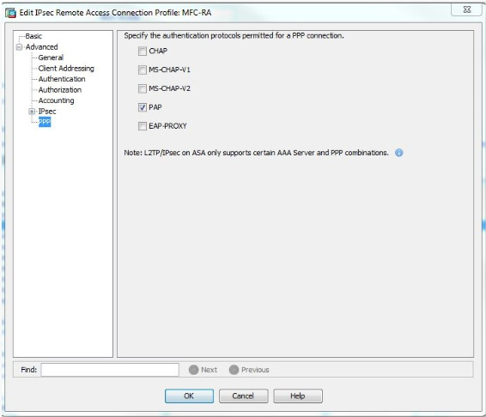Image resolution: width=486 pixels, height=417 pixels.
Task: Tick the MS-CHAP-V1 checkbox
Action: [x=143, y=69]
